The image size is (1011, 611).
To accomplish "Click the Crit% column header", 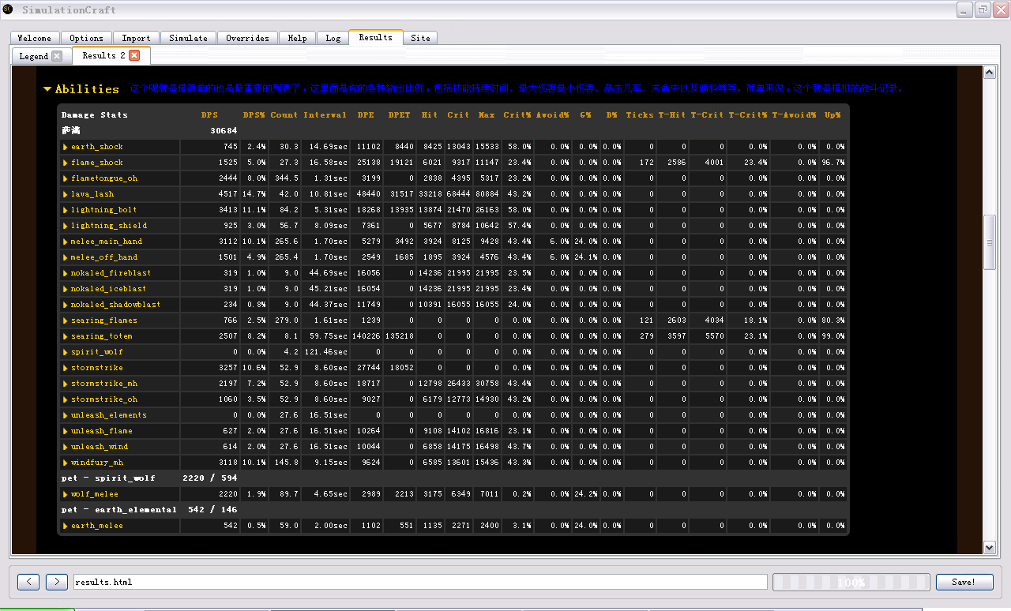I will coord(517,115).
